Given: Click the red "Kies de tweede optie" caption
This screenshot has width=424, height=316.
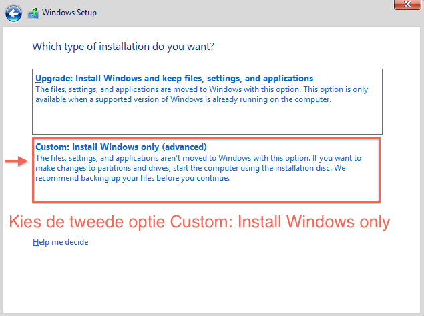Looking at the screenshot, I should [x=199, y=222].
